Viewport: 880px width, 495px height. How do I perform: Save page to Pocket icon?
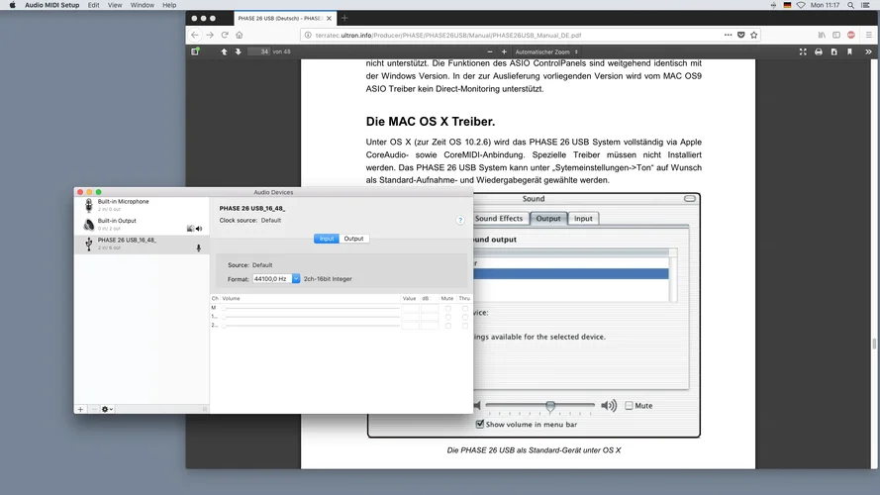point(740,35)
